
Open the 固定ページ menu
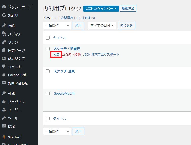[x=17, y=50]
